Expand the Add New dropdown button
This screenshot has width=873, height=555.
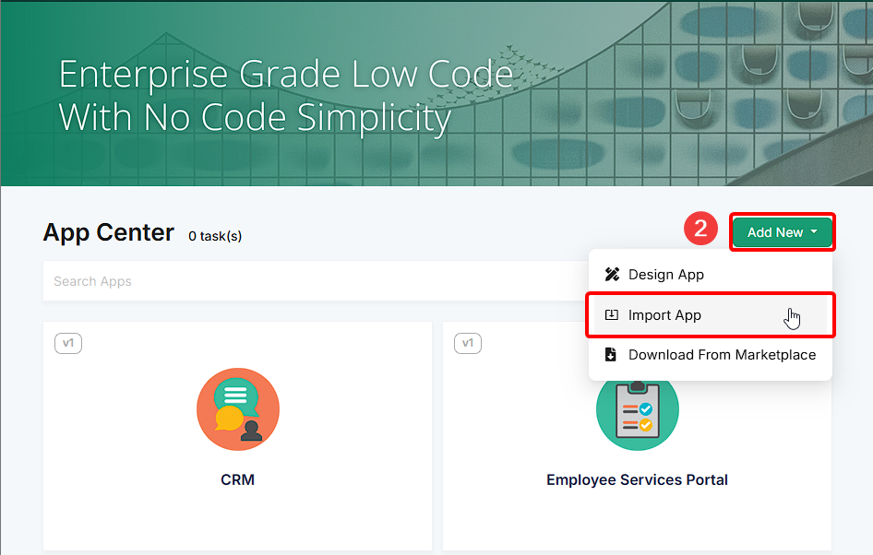(783, 232)
